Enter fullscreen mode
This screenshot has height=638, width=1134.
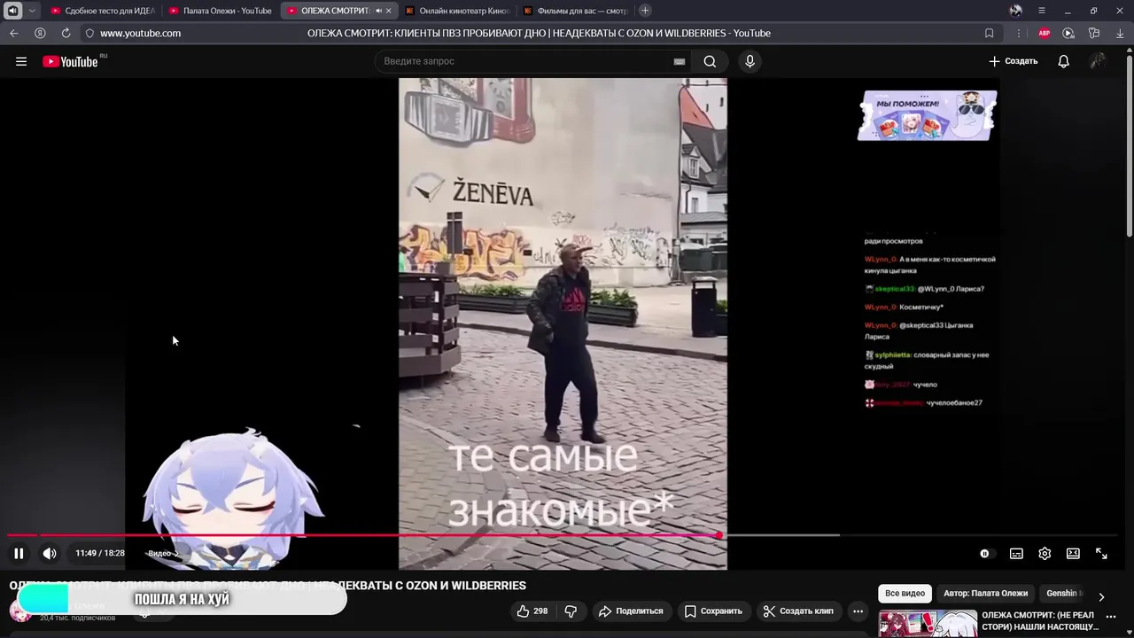(x=1101, y=553)
